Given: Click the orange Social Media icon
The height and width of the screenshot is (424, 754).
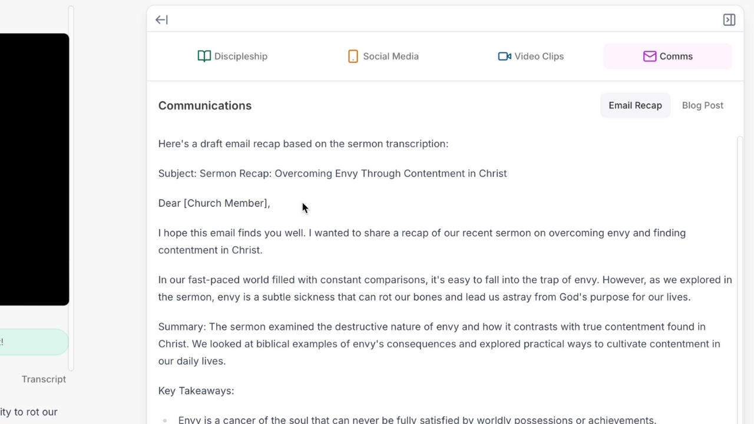Looking at the screenshot, I should pos(353,56).
